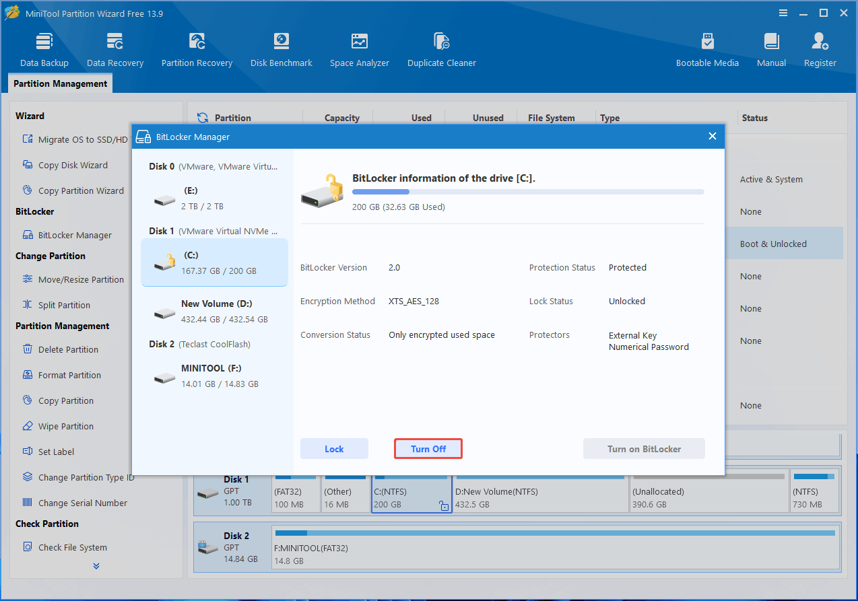Screen dimensions: 858x601
Task: Expand more sidebar actions with the double chevron
Action: [96, 566]
